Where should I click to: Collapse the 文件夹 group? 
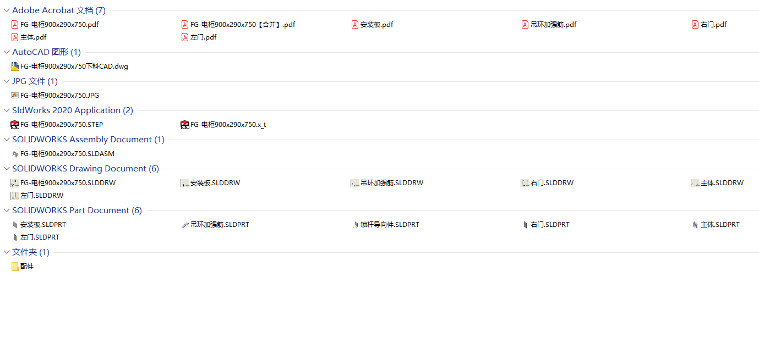(x=7, y=252)
